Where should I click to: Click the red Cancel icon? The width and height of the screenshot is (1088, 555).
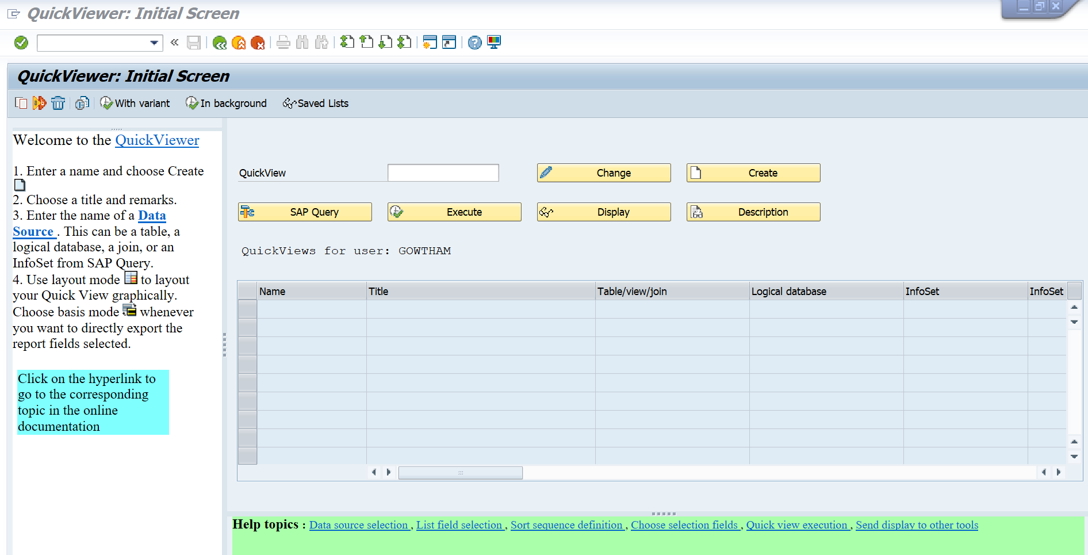tap(258, 43)
